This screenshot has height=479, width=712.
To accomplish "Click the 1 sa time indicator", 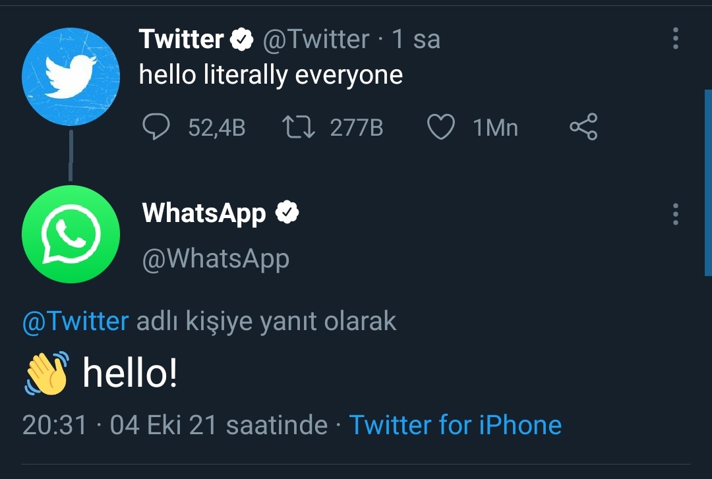I will (415, 40).
